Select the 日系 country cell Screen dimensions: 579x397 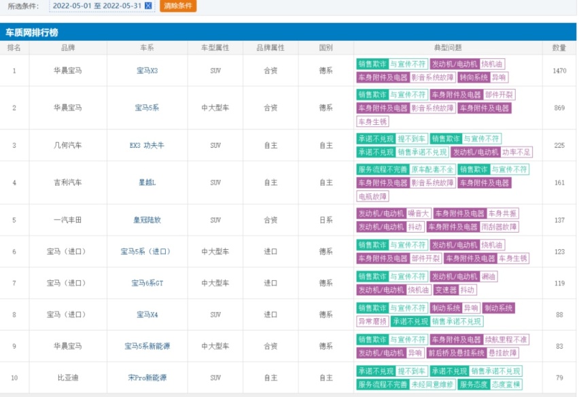[x=326, y=220]
